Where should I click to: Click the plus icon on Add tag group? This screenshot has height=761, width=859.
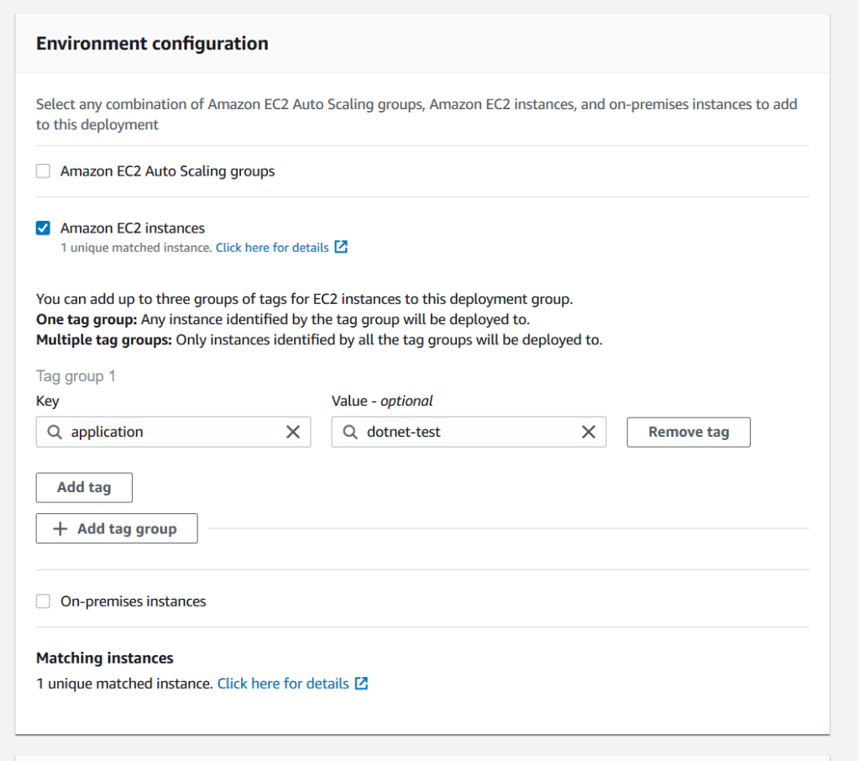pos(60,529)
